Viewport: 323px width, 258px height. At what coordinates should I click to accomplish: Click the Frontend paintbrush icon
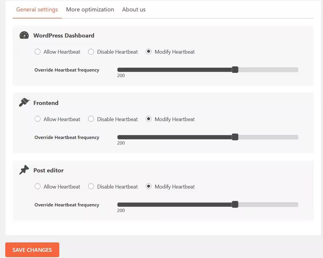[x=24, y=102]
